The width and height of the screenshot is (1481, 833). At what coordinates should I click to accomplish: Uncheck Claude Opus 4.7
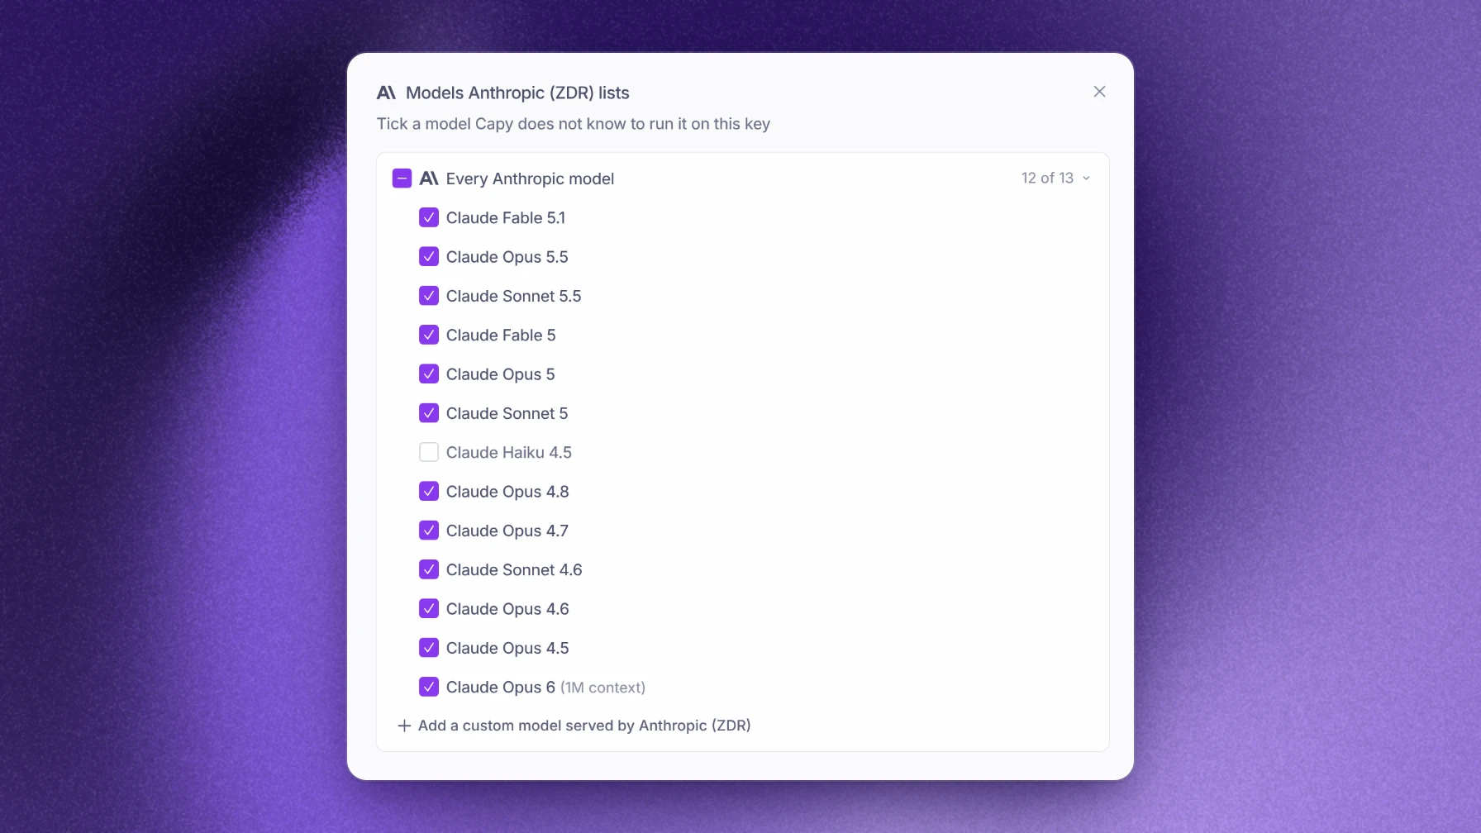429,531
